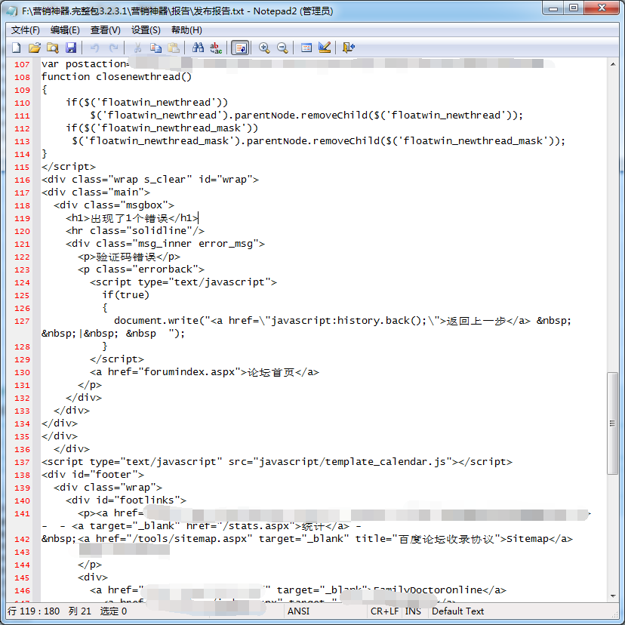This screenshot has height=625, width=625.
Task: Zoom out using the magnifier minus icon
Action: pyautogui.click(x=282, y=48)
